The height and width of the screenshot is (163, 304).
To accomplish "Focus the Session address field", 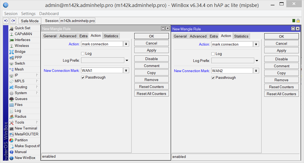I will coord(77,21).
